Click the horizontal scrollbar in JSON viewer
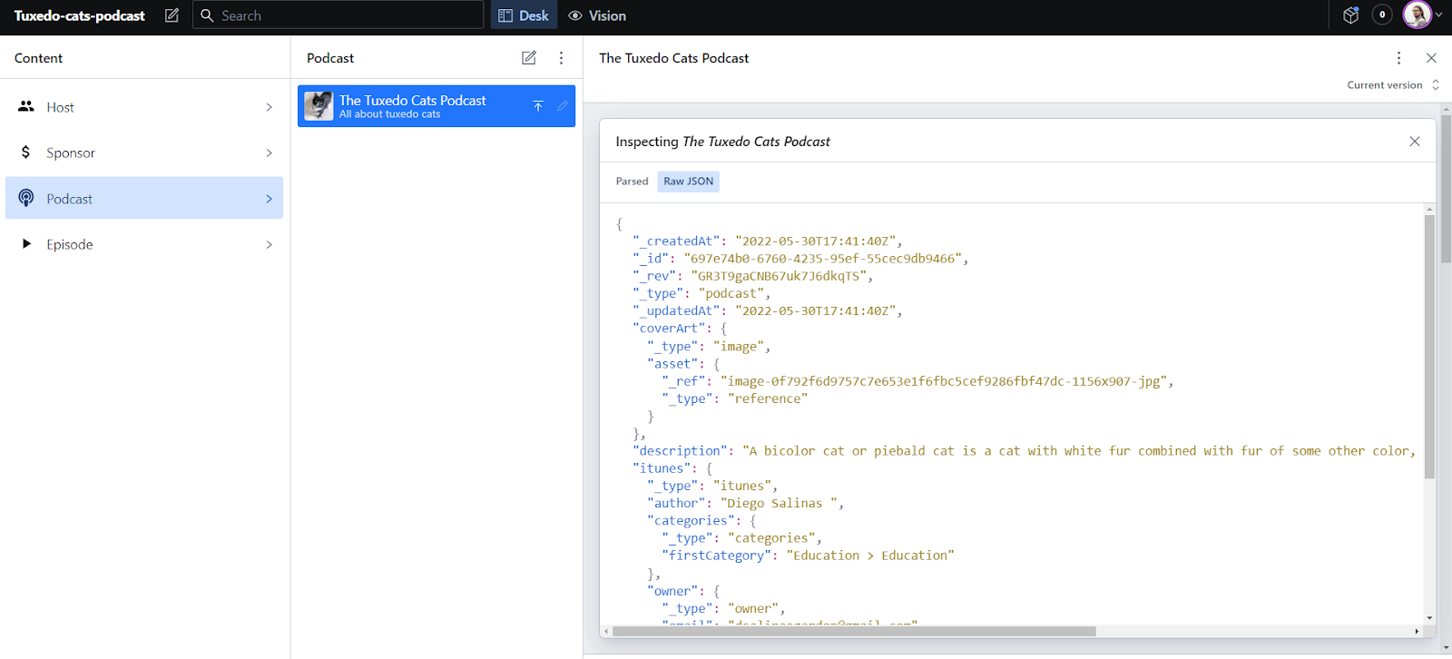The height and width of the screenshot is (659, 1452). click(853, 631)
